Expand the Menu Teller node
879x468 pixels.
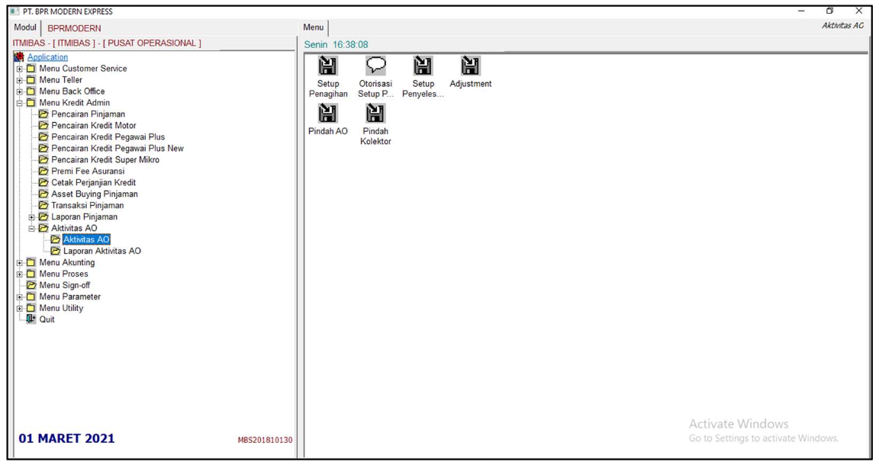click(x=20, y=80)
